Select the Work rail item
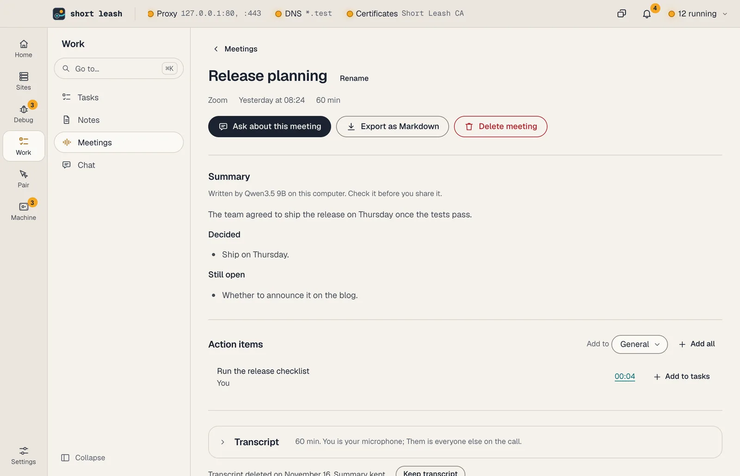 click(24, 146)
